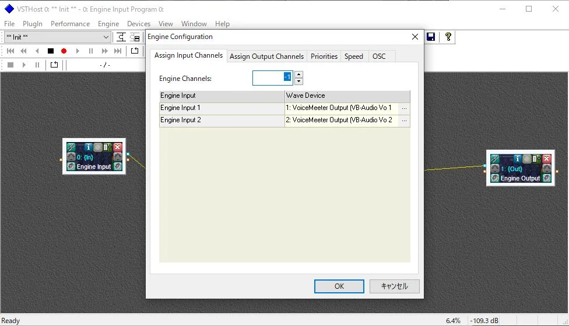Click the red record button in transport toolbar
This screenshot has height=326, width=569.
click(64, 51)
